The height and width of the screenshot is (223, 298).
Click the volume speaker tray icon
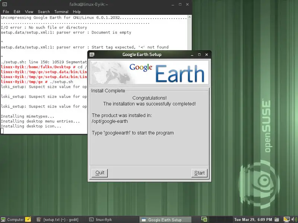pos(294,220)
